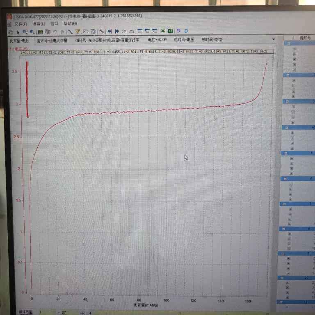Screen dimensions: 315x315
Task: Expand the first plus box under cycle 7
Action: click(290, 209)
